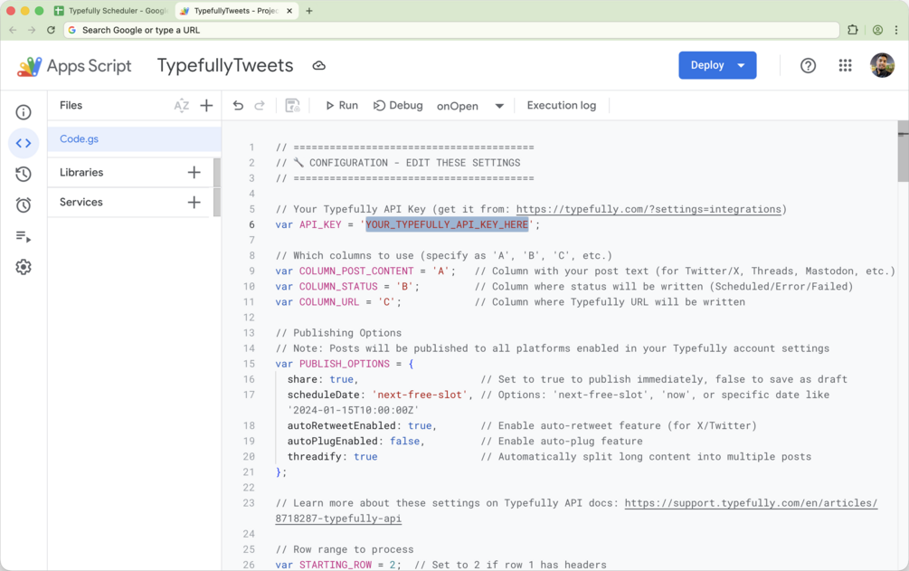Click the Libraries section label
The width and height of the screenshot is (909, 571).
[81, 172]
